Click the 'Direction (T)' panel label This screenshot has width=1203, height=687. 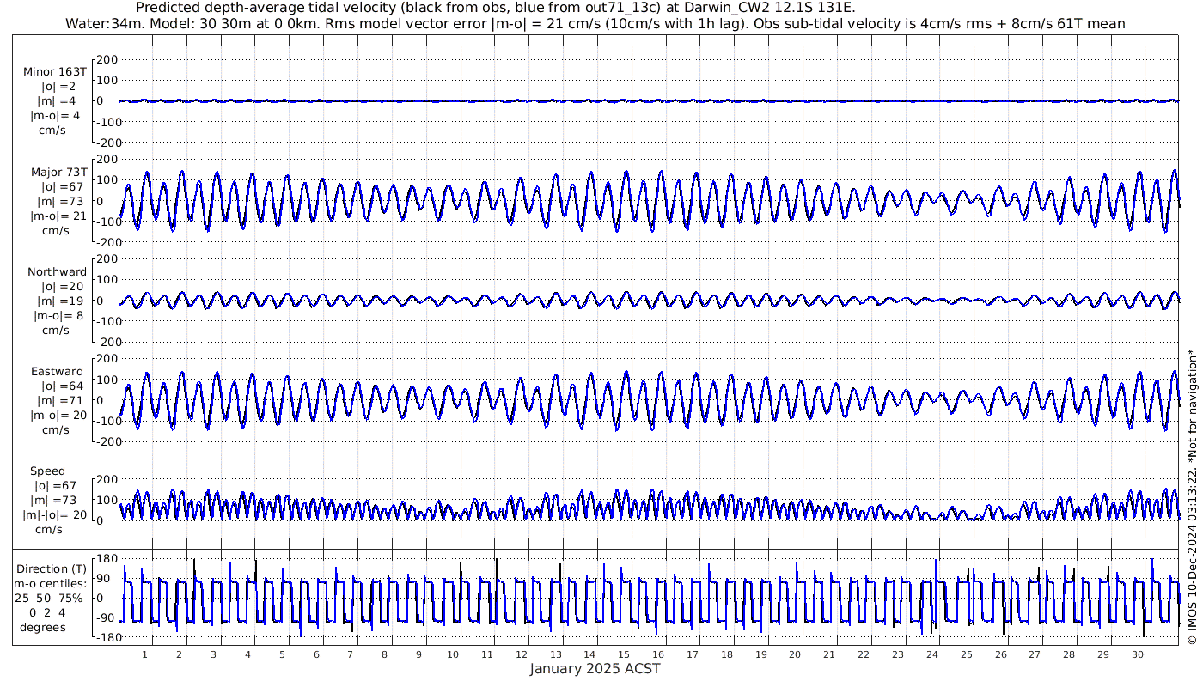click(52, 569)
